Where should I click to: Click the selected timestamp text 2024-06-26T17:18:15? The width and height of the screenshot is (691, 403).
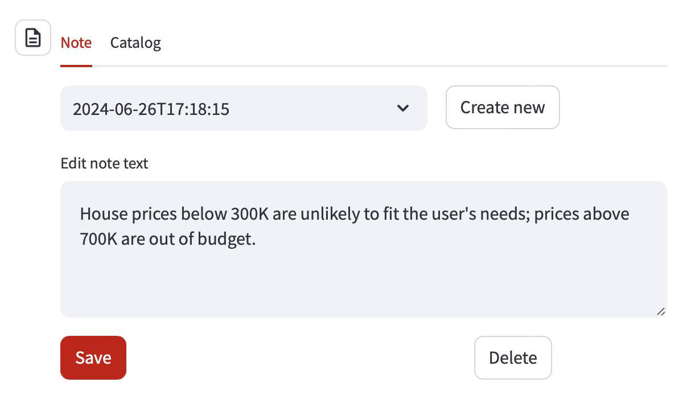pyautogui.click(x=151, y=109)
